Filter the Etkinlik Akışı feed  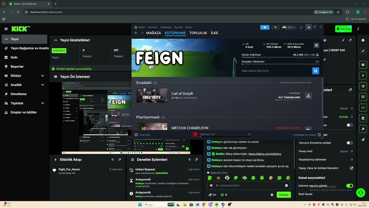coord(113,160)
